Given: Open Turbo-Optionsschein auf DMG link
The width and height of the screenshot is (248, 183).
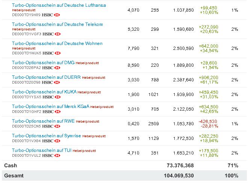Looking at the screenshot, I should click(x=43, y=63).
